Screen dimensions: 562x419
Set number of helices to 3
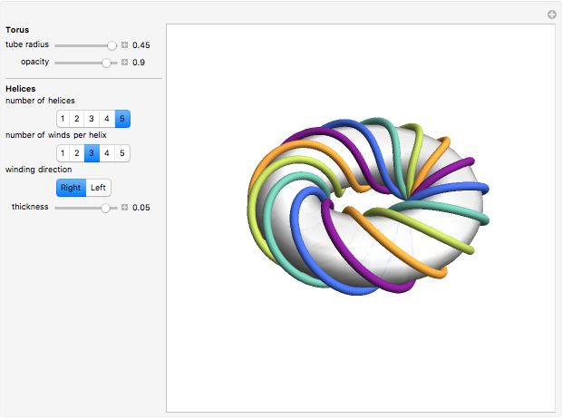pos(92,119)
